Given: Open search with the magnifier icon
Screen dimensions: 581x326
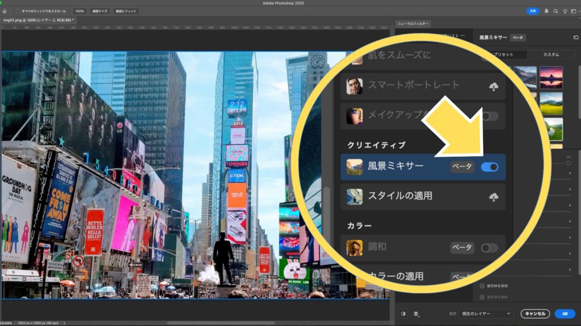Looking at the screenshot, I should 556,11.
